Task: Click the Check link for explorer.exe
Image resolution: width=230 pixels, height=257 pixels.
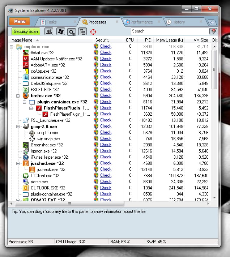Action: (106, 46)
